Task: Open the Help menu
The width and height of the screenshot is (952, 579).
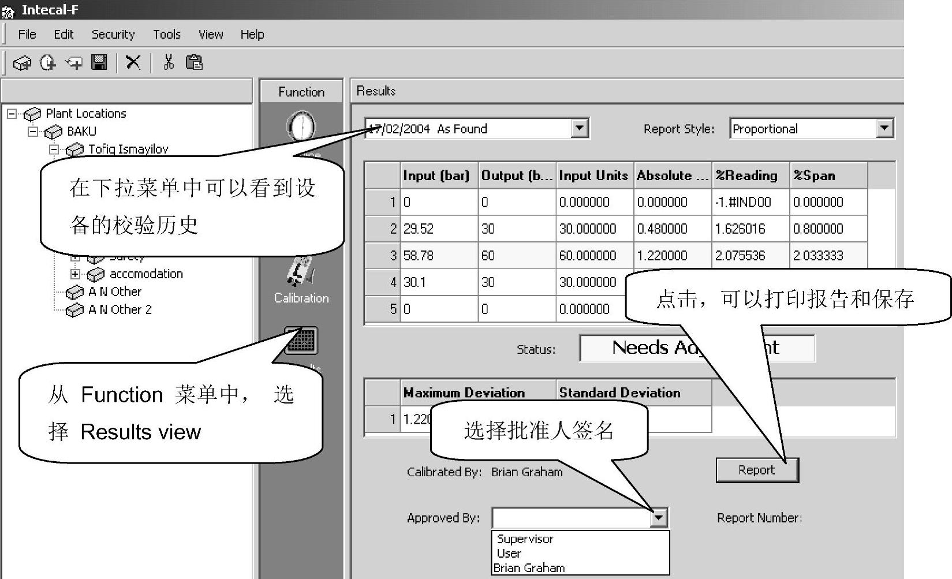Action: (x=252, y=34)
